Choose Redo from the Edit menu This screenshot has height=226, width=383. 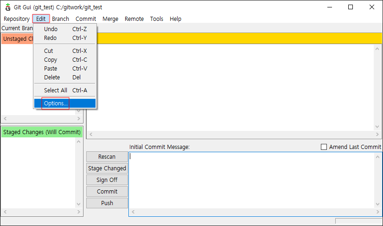(x=65, y=38)
